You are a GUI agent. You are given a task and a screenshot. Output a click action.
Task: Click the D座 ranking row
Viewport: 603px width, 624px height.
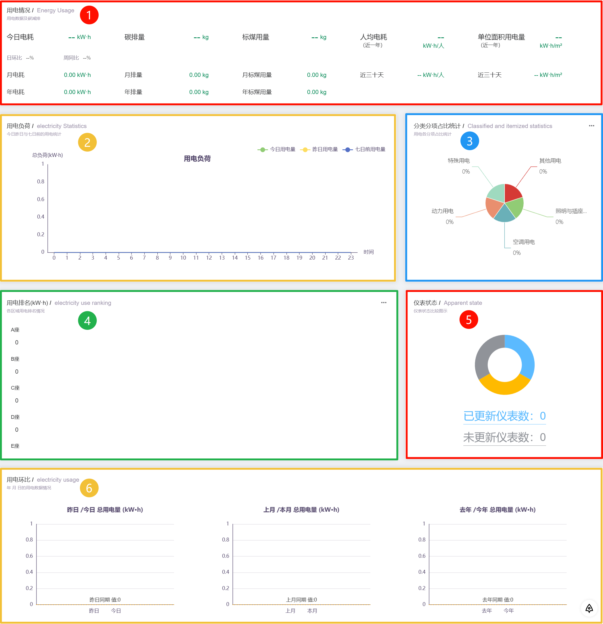15,423
